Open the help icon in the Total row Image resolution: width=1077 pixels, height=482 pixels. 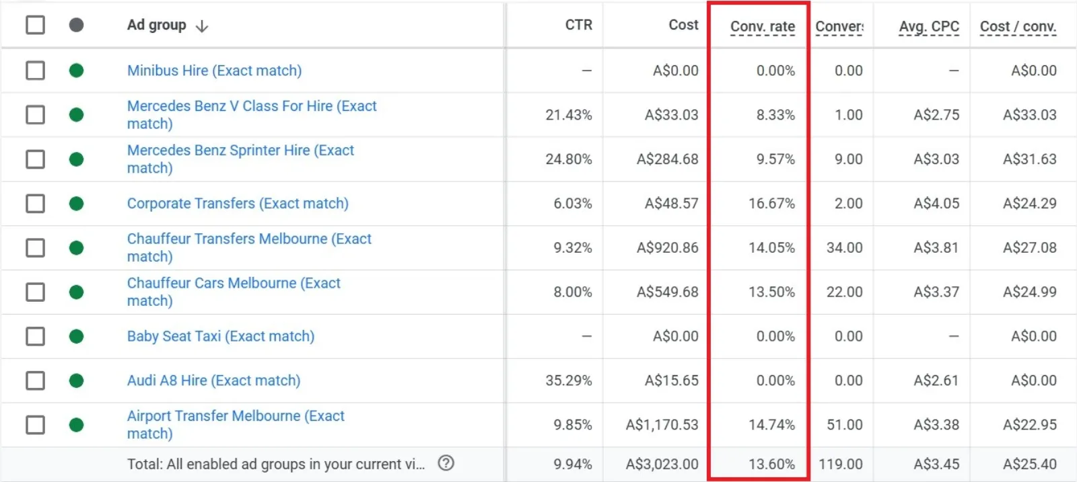click(x=446, y=463)
